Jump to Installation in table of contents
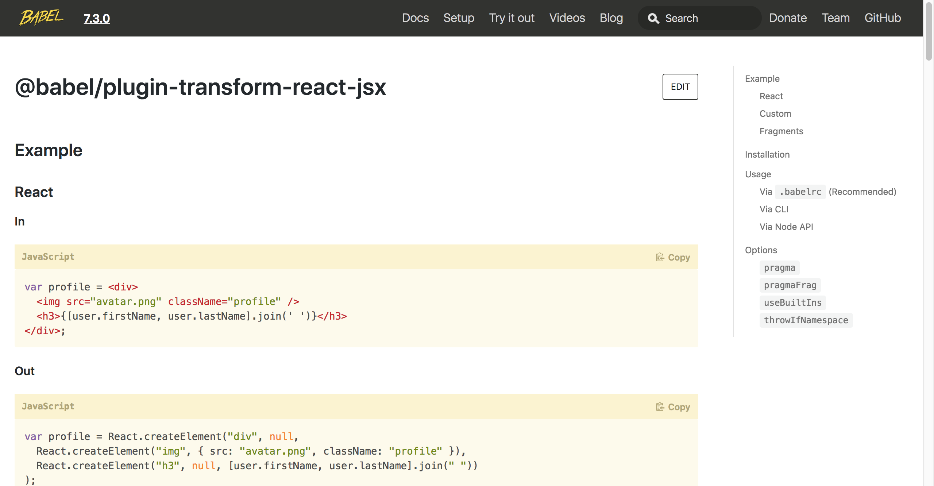The height and width of the screenshot is (486, 934). 767,154
